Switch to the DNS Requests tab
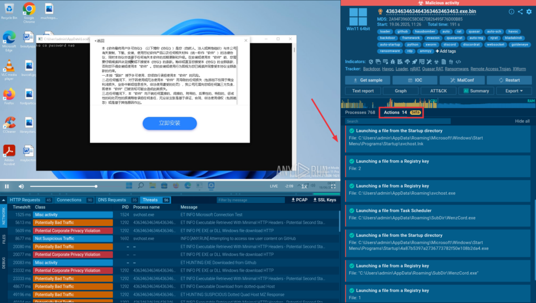The height and width of the screenshot is (303, 536). pos(117,200)
